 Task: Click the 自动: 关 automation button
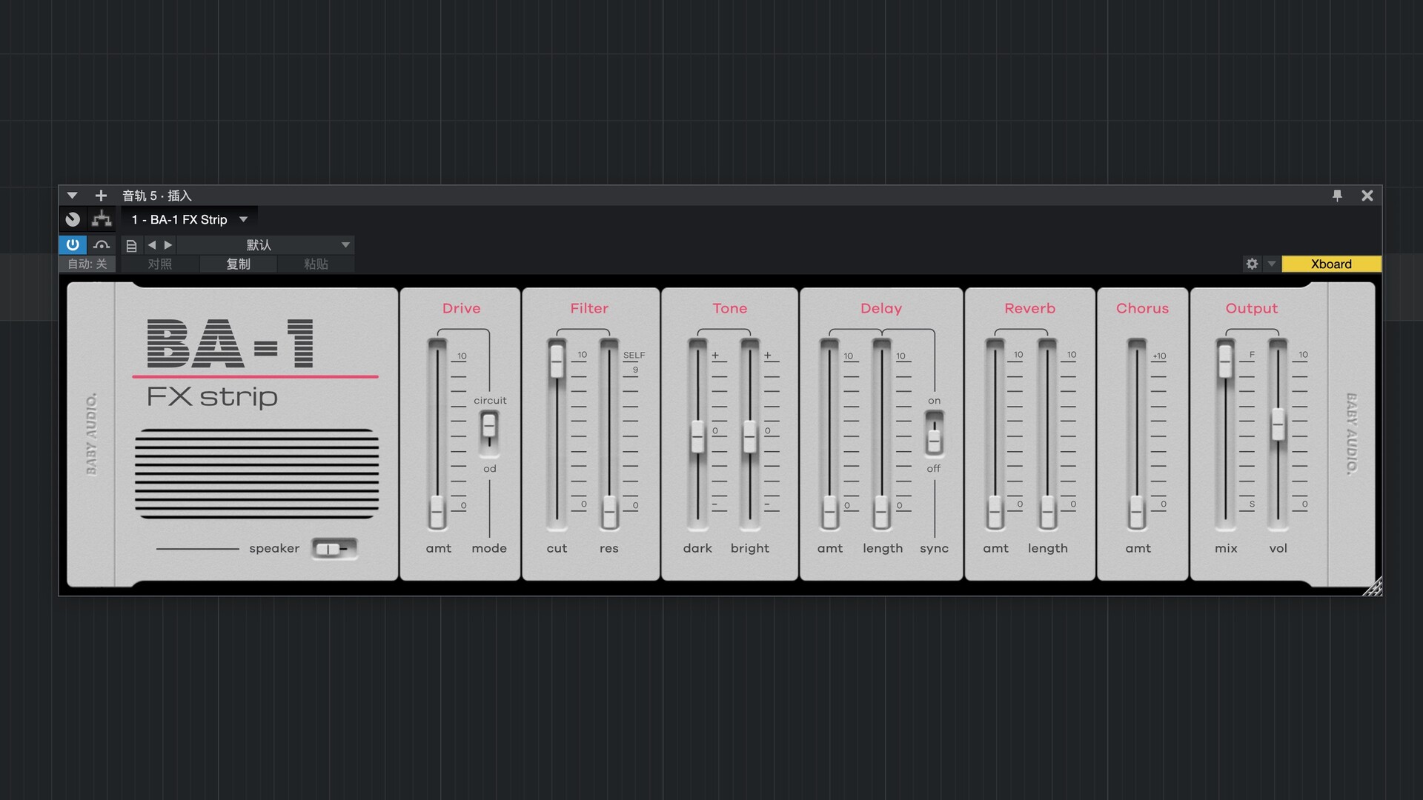pos(87,264)
